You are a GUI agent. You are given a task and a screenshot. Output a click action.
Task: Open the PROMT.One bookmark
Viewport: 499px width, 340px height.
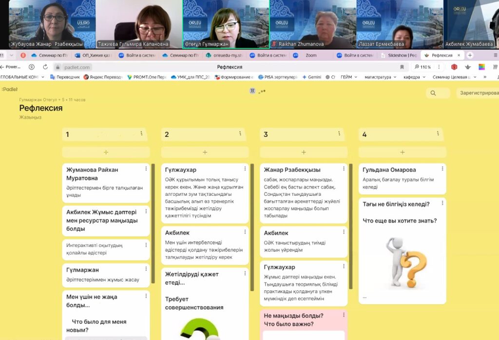pyautogui.click(x=146, y=77)
